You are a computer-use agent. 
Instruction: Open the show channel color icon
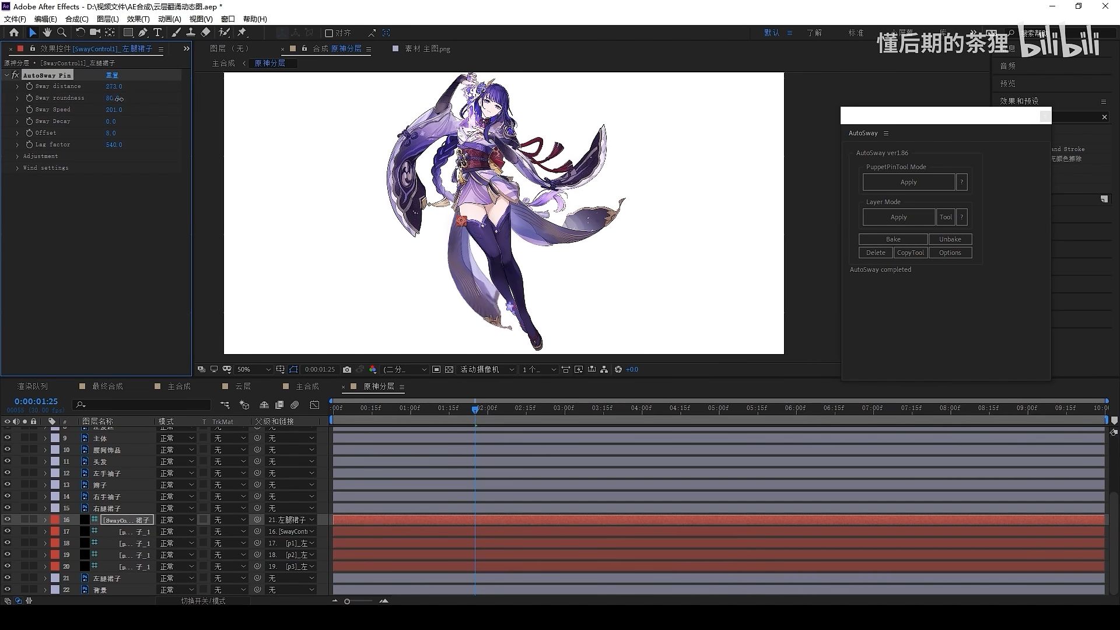click(x=373, y=369)
